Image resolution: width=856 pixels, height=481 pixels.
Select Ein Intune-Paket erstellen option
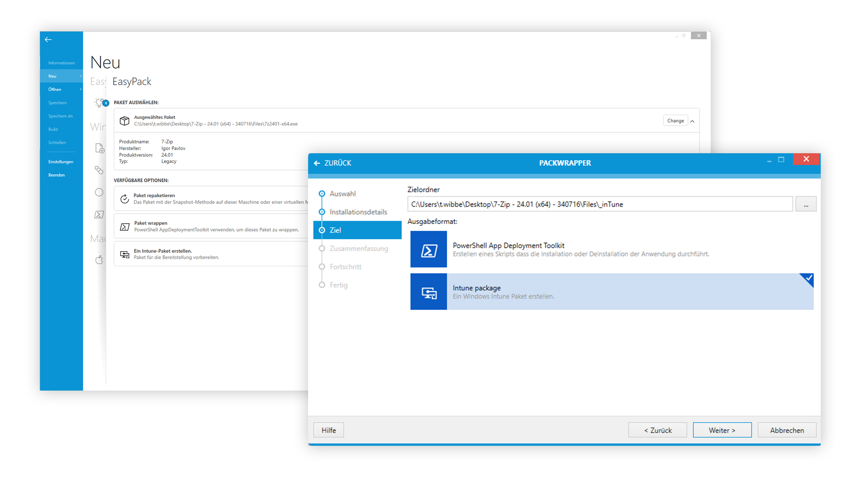[211, 254]
